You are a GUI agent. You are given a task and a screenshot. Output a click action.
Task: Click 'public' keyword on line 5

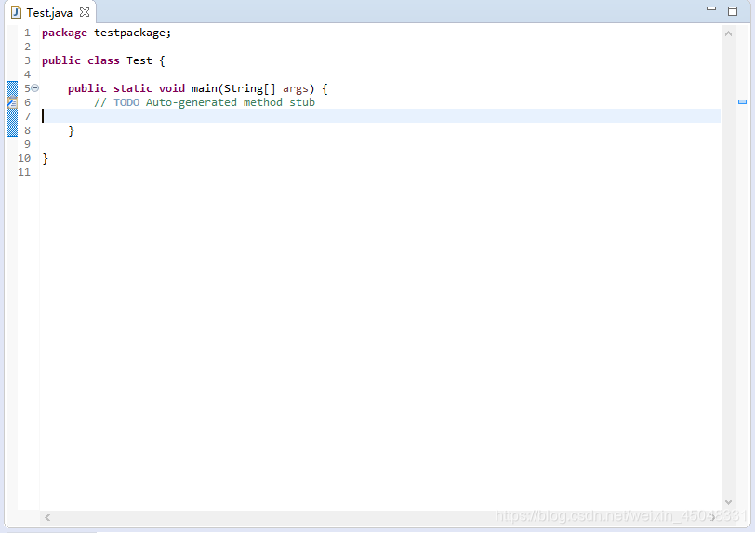point(87,88)
